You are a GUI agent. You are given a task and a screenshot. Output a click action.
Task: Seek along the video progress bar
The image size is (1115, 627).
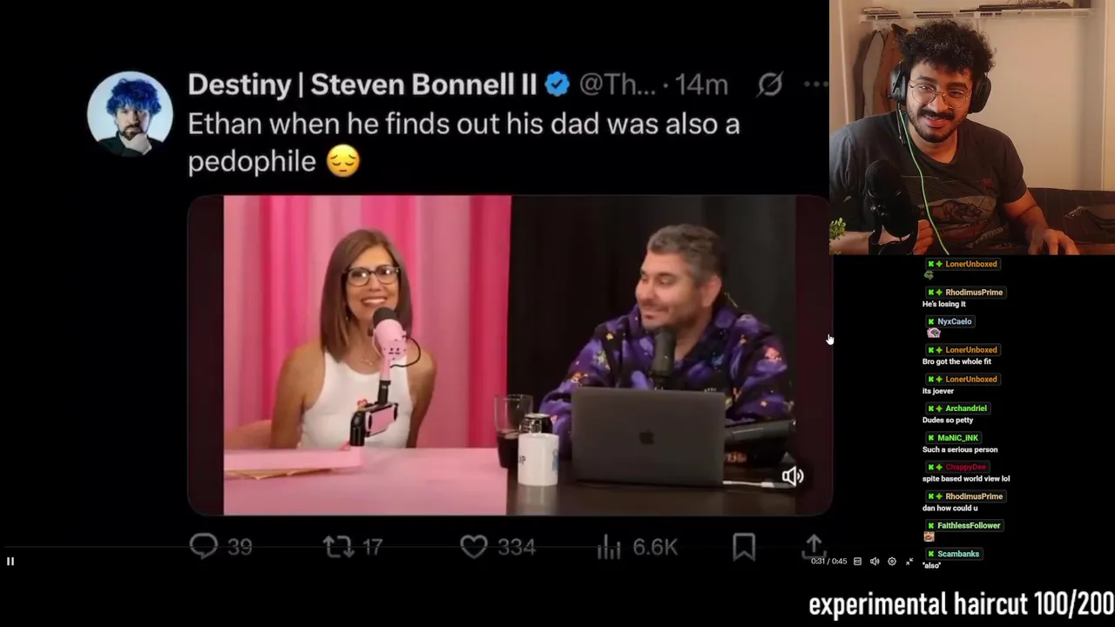click(415, 548)
